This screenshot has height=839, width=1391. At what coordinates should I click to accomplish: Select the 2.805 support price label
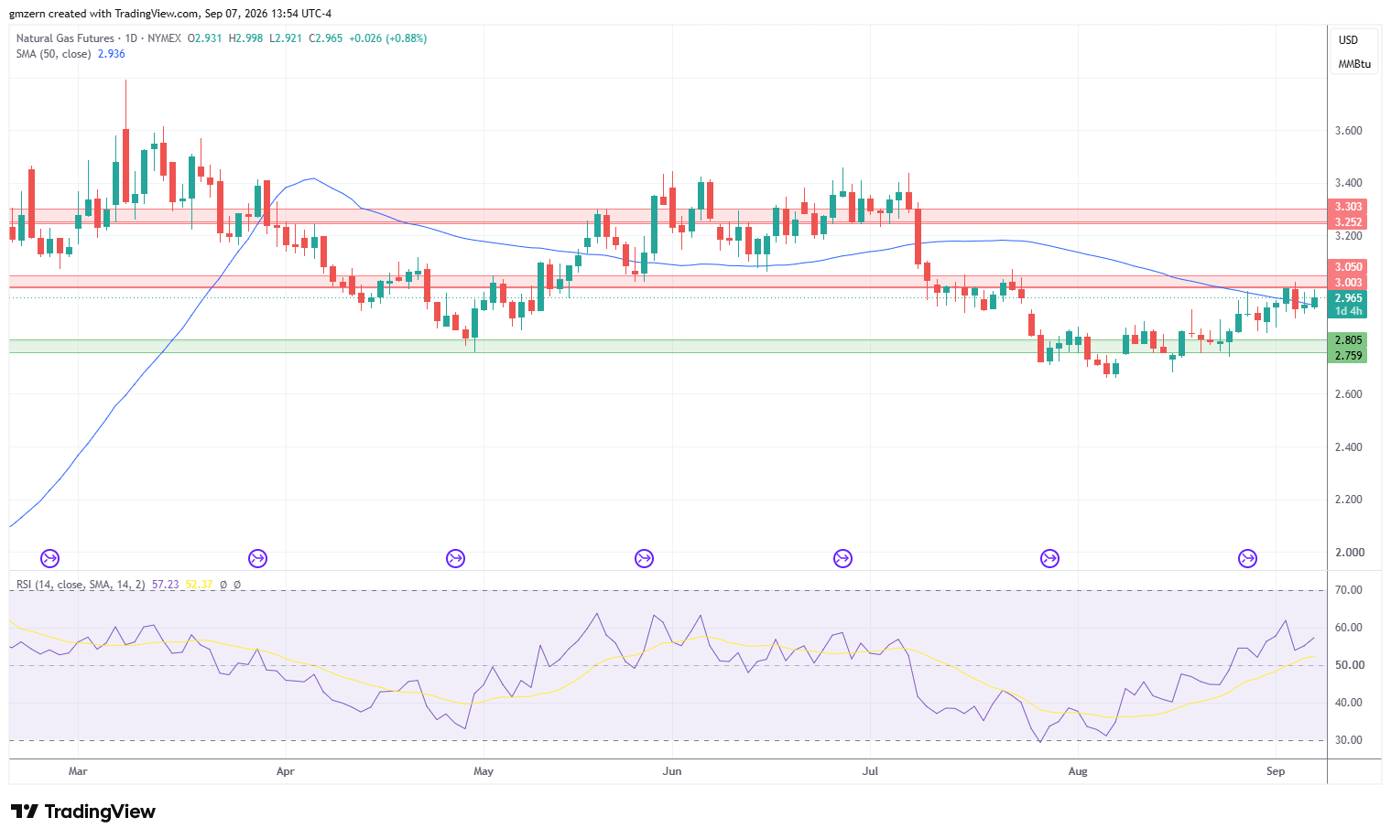(x=1348, y=340)
